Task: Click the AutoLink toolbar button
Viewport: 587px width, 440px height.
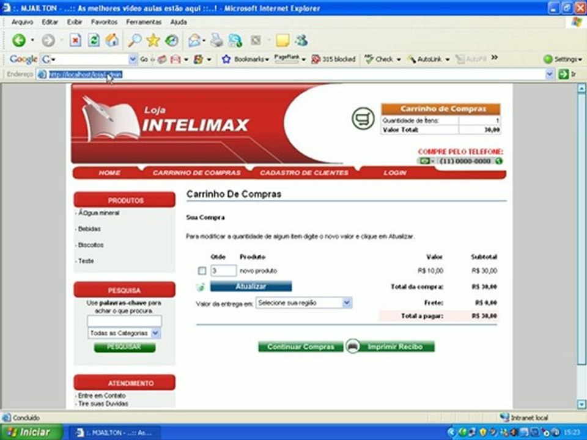Action: point(428,59)
